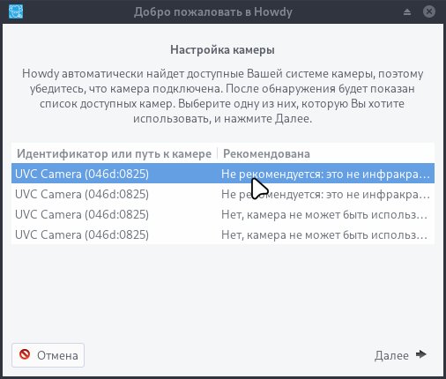Screen dimensions: 446x379
Task: Select third UVC Camera row, first Нет entry
Action: (x=223, y=214)
